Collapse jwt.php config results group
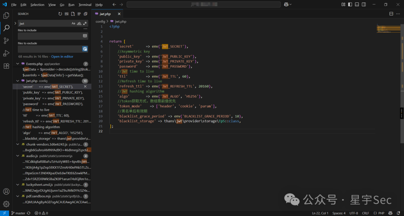Screen dimensions: 404x216 pyautogui.click(x=18, y=81)
